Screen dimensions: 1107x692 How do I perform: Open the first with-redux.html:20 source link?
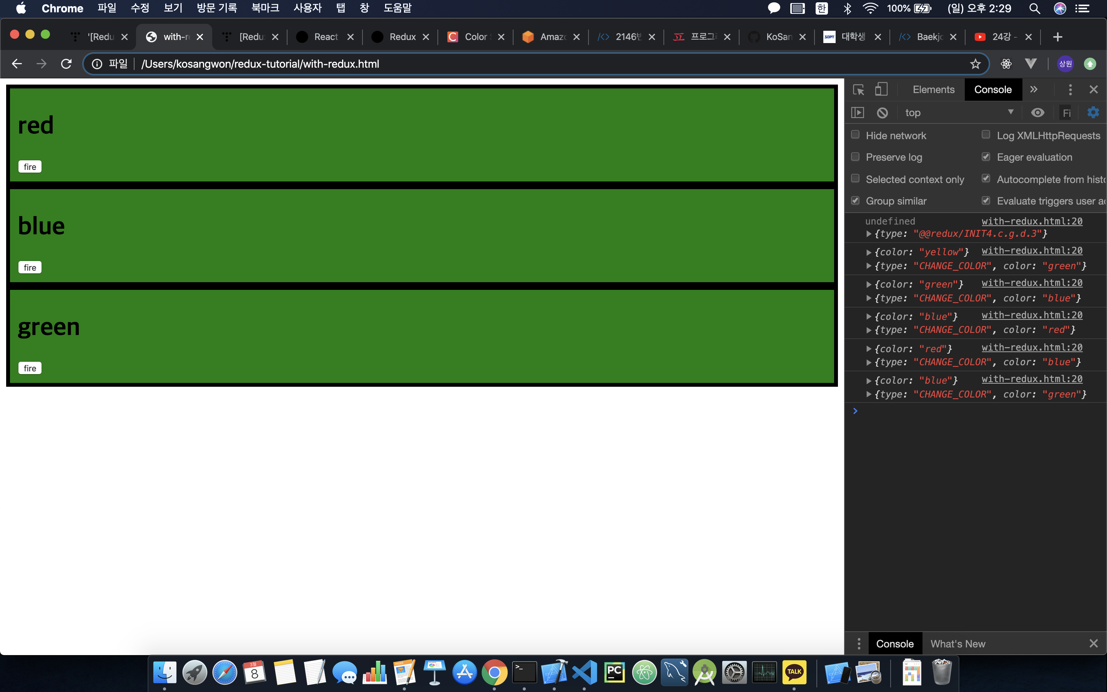(x=1032, y=221)
